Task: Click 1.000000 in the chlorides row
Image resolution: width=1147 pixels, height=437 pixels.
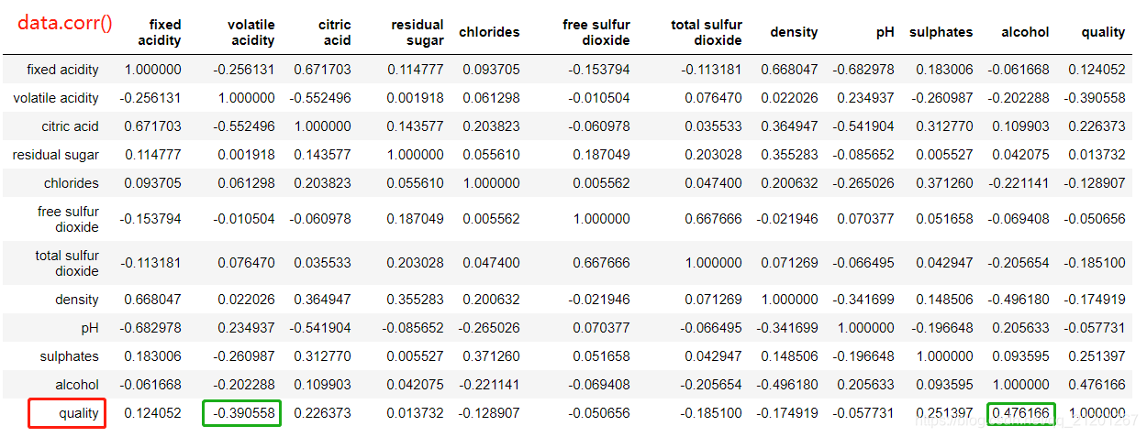Action: pyautogui.click(x=491, y=183)
